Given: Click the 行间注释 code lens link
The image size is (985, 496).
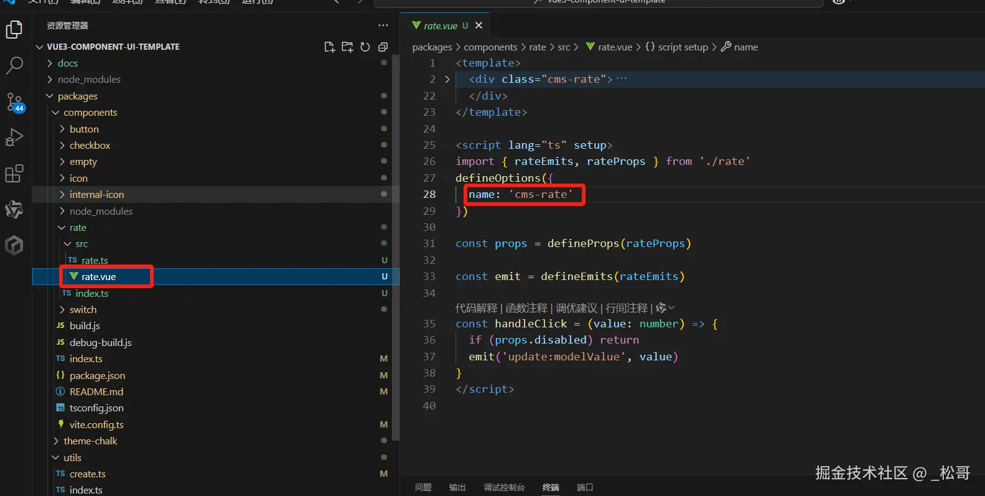Looking at the screenshot, I should (x=627, y=308).
